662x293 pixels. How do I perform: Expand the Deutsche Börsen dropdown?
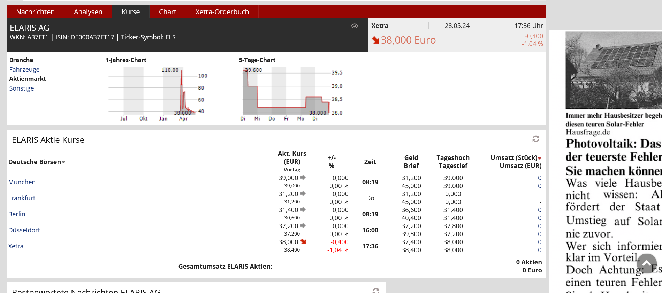point(63,162)
